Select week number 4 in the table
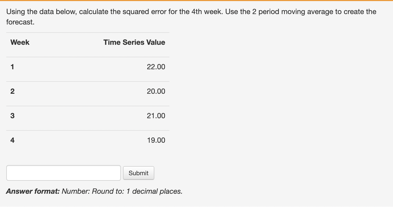Image resolution: width=393 pixels, height=213 pixels. [12, 140]
